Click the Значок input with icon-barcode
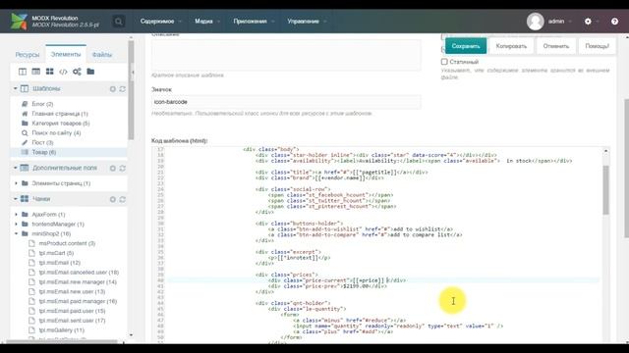The image size is (629, 353). coord(286,102)
